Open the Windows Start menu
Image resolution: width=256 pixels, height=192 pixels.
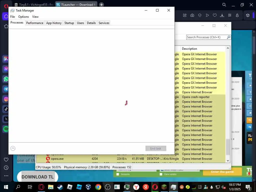click(x=6, y=187)
